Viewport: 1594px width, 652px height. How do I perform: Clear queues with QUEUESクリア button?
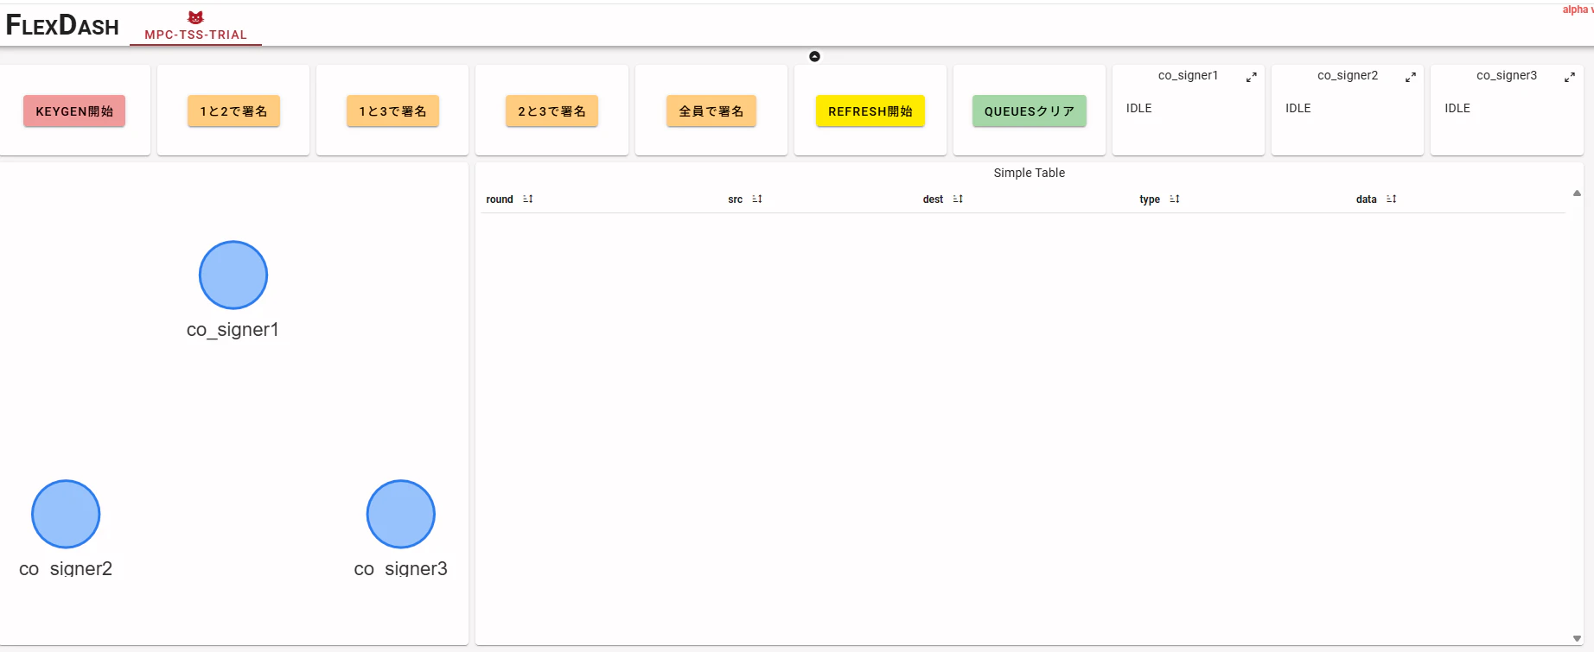pyautogui.click(x=1029, y=111)
